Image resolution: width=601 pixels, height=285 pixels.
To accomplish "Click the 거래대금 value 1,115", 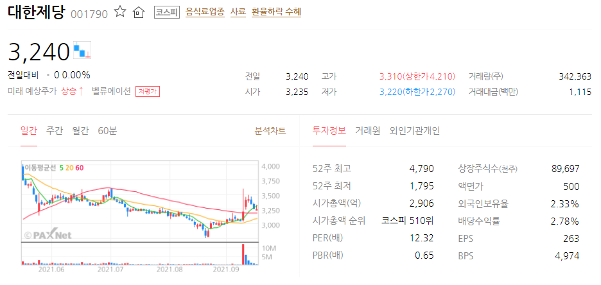I will coord(582,92).
